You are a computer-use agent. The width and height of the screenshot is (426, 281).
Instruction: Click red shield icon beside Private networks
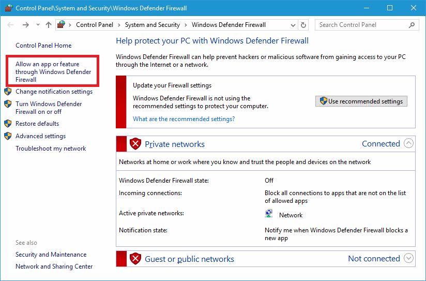coord(135,144)
